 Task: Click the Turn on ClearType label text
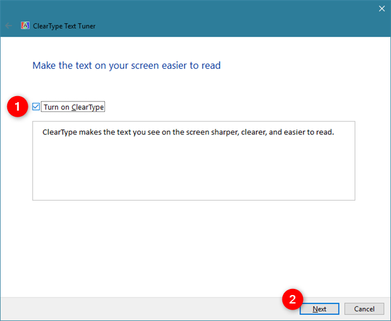(74, 107)
